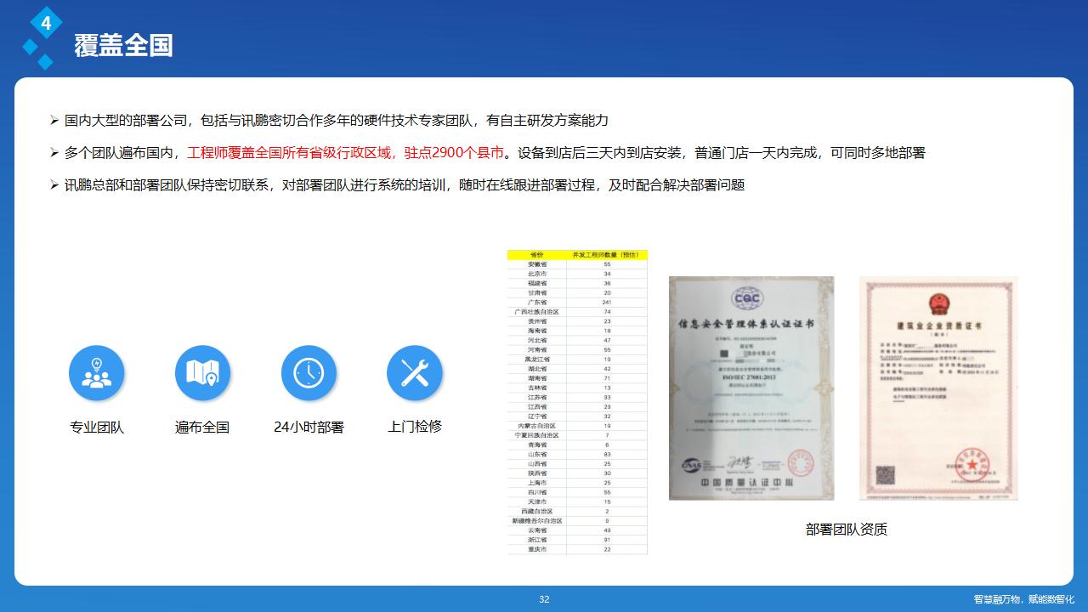Click the red text 工程师覆盖全国所有省级行政区域

pyautogui.click(x=292, y=153)
